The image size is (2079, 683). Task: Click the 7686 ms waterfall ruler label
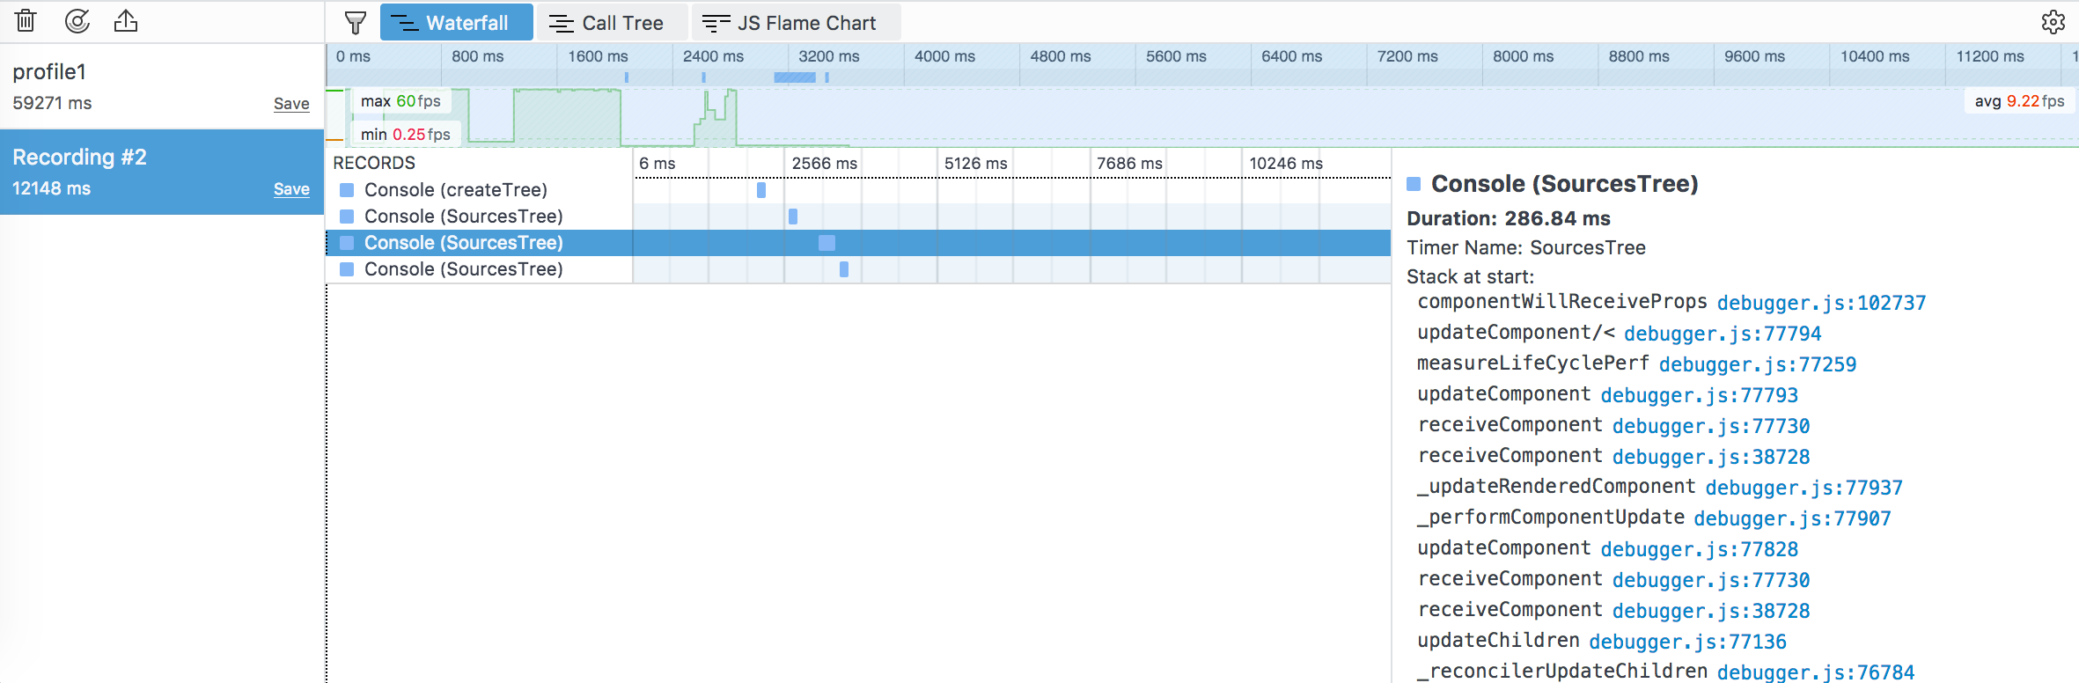click(x=1129, y=164)
